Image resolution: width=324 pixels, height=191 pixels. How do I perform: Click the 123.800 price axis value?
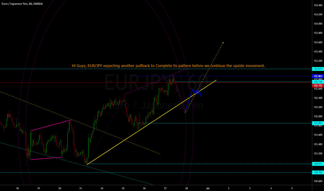click(x=318, y=33)
